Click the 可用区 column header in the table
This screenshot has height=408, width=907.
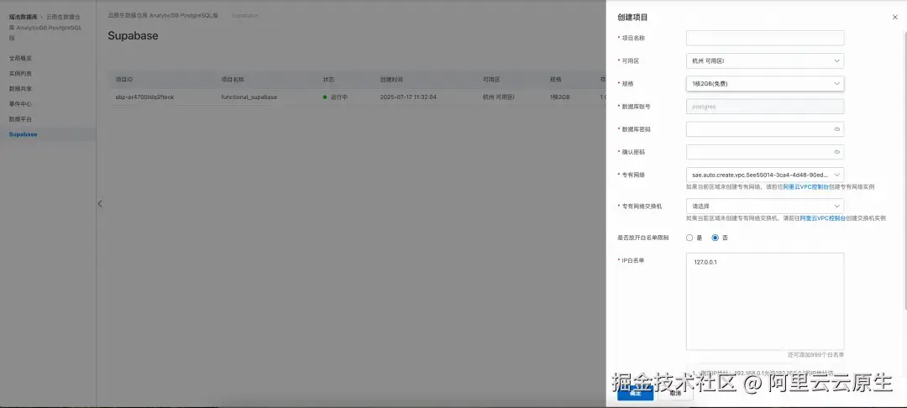click(x=491, y=80)
